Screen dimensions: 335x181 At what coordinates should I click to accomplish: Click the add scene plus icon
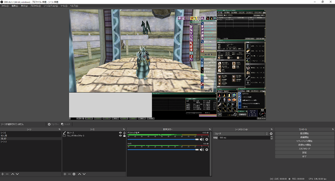pos(2,174)
